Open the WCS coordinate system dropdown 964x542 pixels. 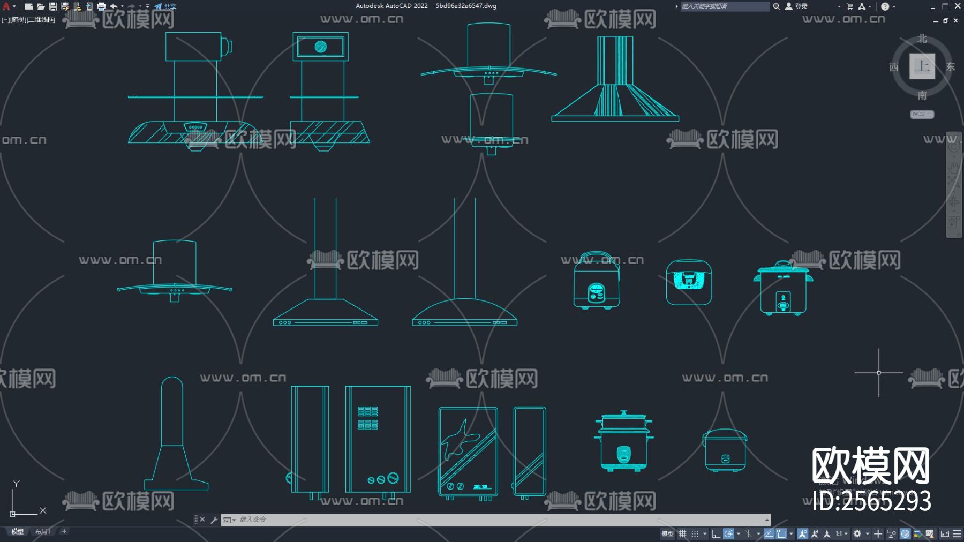[922, 114]
